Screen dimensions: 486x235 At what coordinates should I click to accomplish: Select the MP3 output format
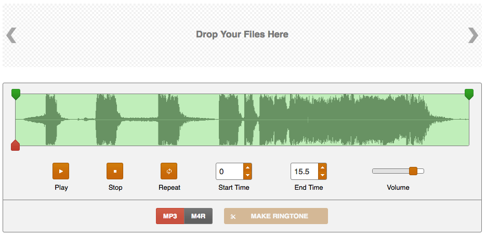(x=170, y=216)
